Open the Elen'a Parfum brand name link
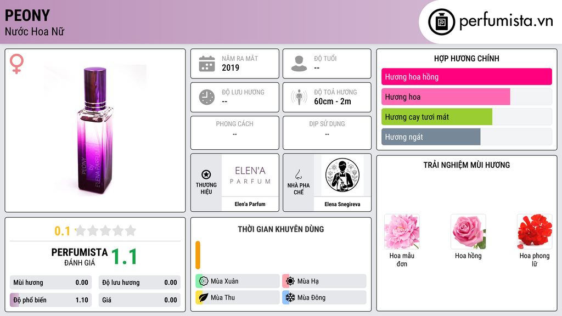The width and height of the screenshot is (562, 316). tap(250, 204)
